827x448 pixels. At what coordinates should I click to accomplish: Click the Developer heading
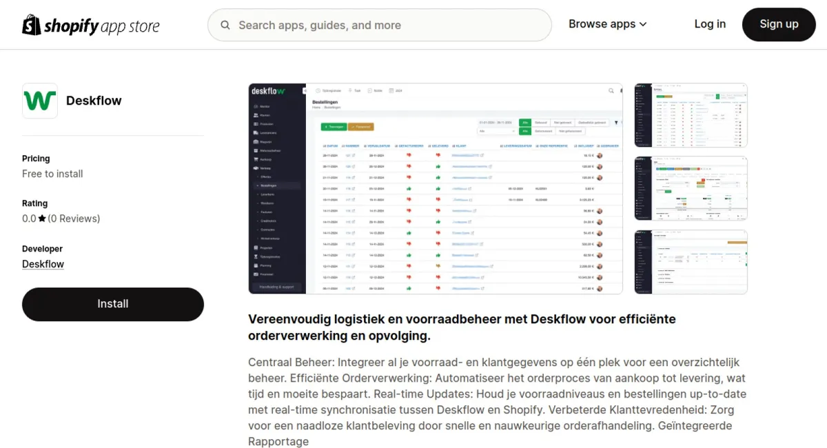point(42,249)
